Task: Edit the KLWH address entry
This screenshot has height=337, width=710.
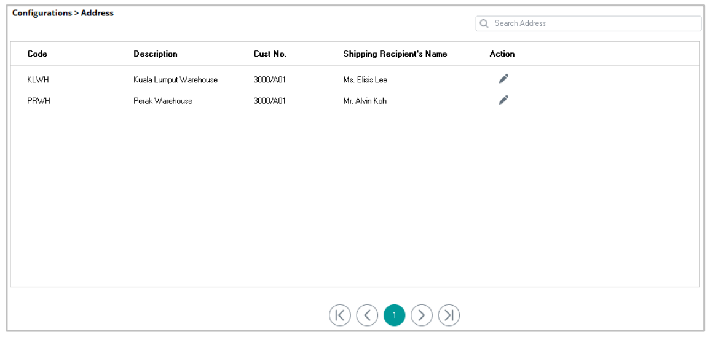Action: tap(503, 79)
